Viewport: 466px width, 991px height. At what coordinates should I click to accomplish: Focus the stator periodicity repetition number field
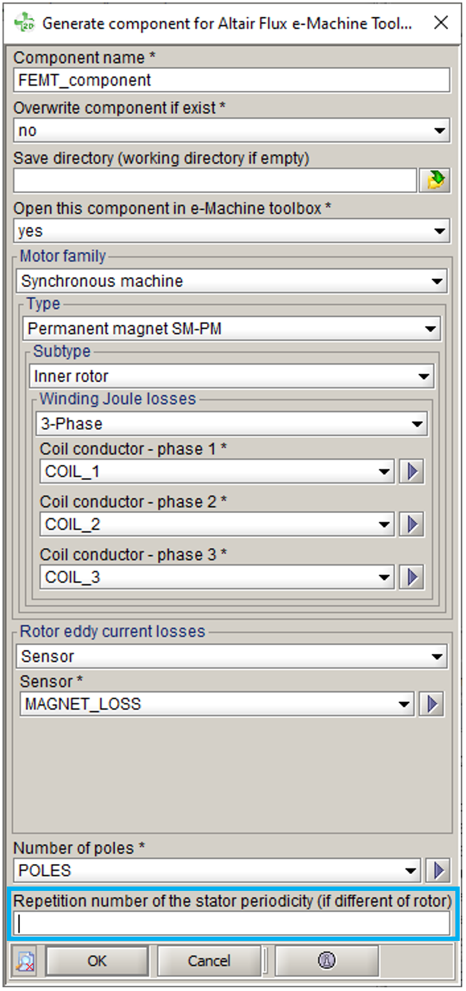(x=231, y=923)
